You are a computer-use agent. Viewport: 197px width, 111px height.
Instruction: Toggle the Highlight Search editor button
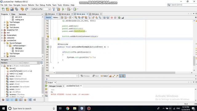coord(86,18)
